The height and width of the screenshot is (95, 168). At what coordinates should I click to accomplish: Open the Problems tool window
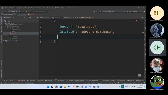click(x=21, y=80)
